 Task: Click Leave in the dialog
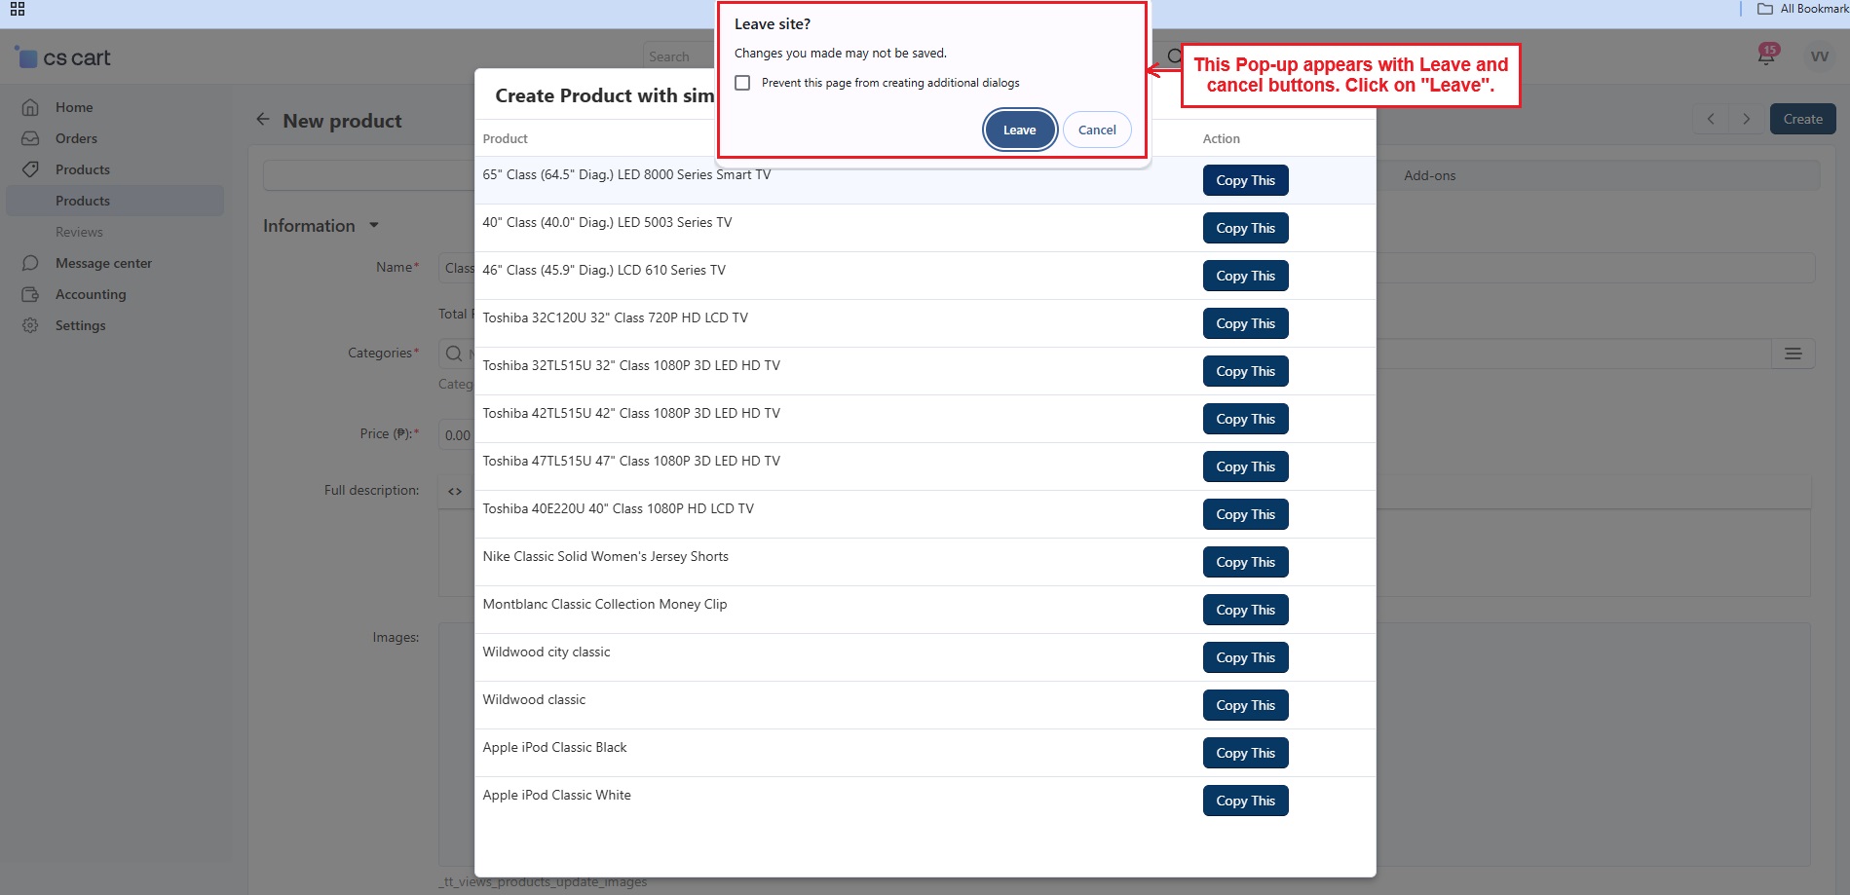[x=1019, y=130]
